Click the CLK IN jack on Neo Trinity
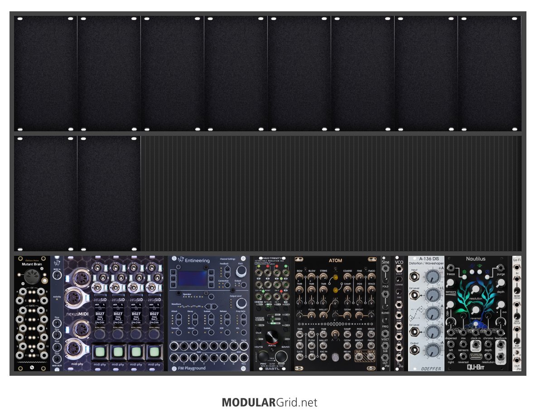The image size is (540, 412). pyautogui.click(x=259, y=284)
